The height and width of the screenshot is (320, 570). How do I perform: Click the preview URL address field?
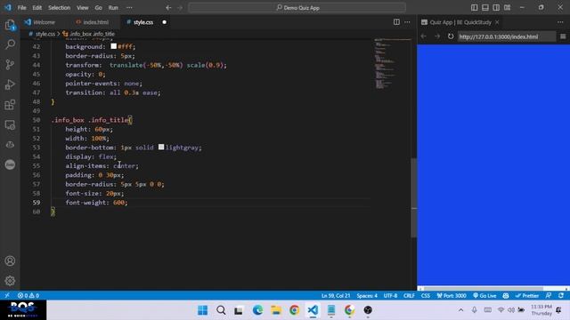coord(507,36)
